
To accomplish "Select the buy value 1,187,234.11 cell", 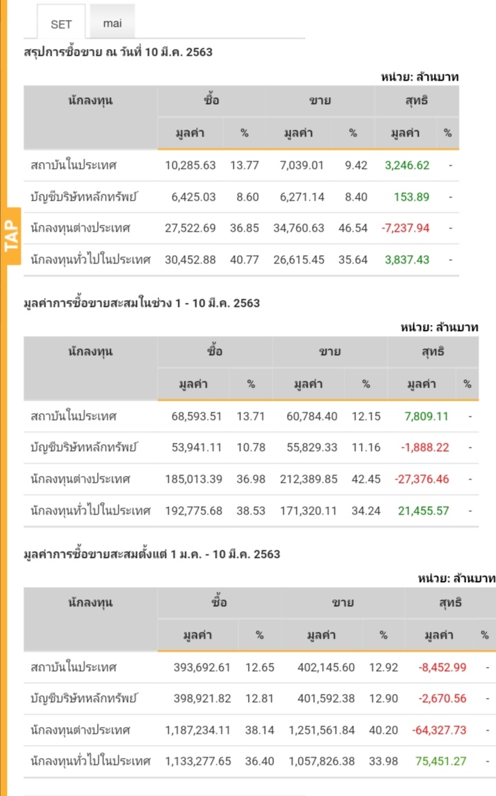I will 198,730.
